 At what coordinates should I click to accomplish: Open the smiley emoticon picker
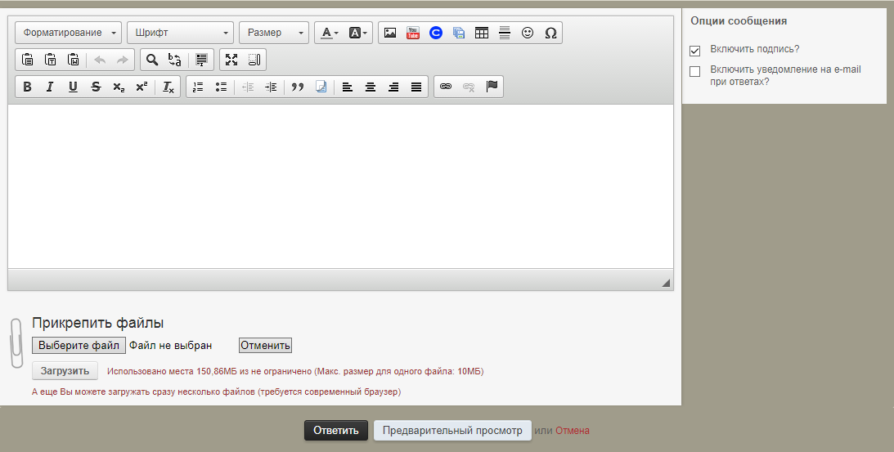(x=528, y=33)
